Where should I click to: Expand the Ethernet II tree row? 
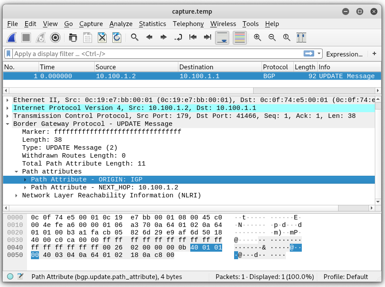pyautogui.click(x=8, y=100)
